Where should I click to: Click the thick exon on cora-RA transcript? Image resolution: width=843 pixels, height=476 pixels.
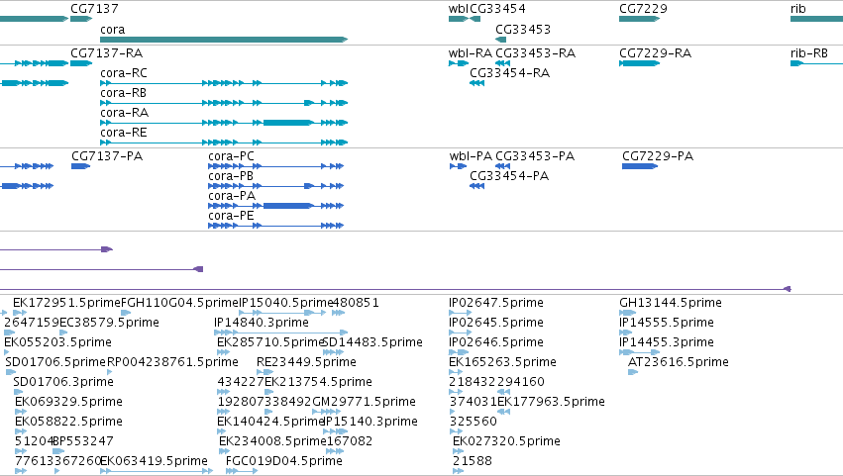tap(287, 123)
